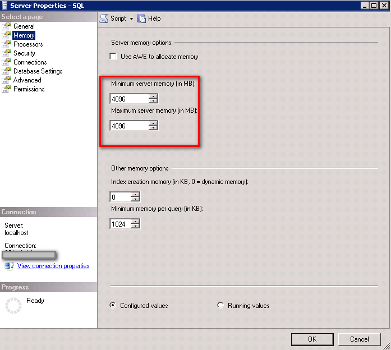Image resolution: width=391 pixels, height=350 pixels.
Task: Click the Processors page icon
Action: click(6, 44)
